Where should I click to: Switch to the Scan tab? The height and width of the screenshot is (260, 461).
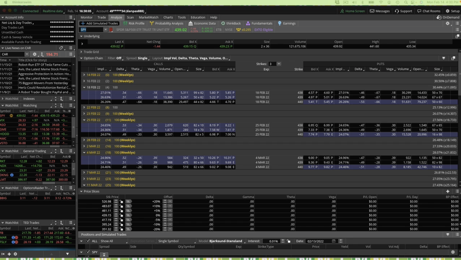click(x=130, y=17)
